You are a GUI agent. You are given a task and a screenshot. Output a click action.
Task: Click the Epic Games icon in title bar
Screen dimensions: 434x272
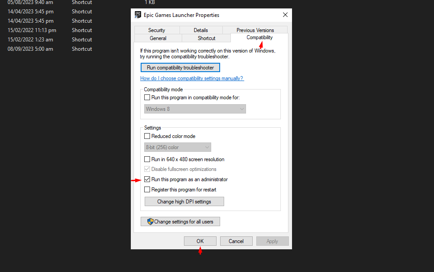[138, 15]
